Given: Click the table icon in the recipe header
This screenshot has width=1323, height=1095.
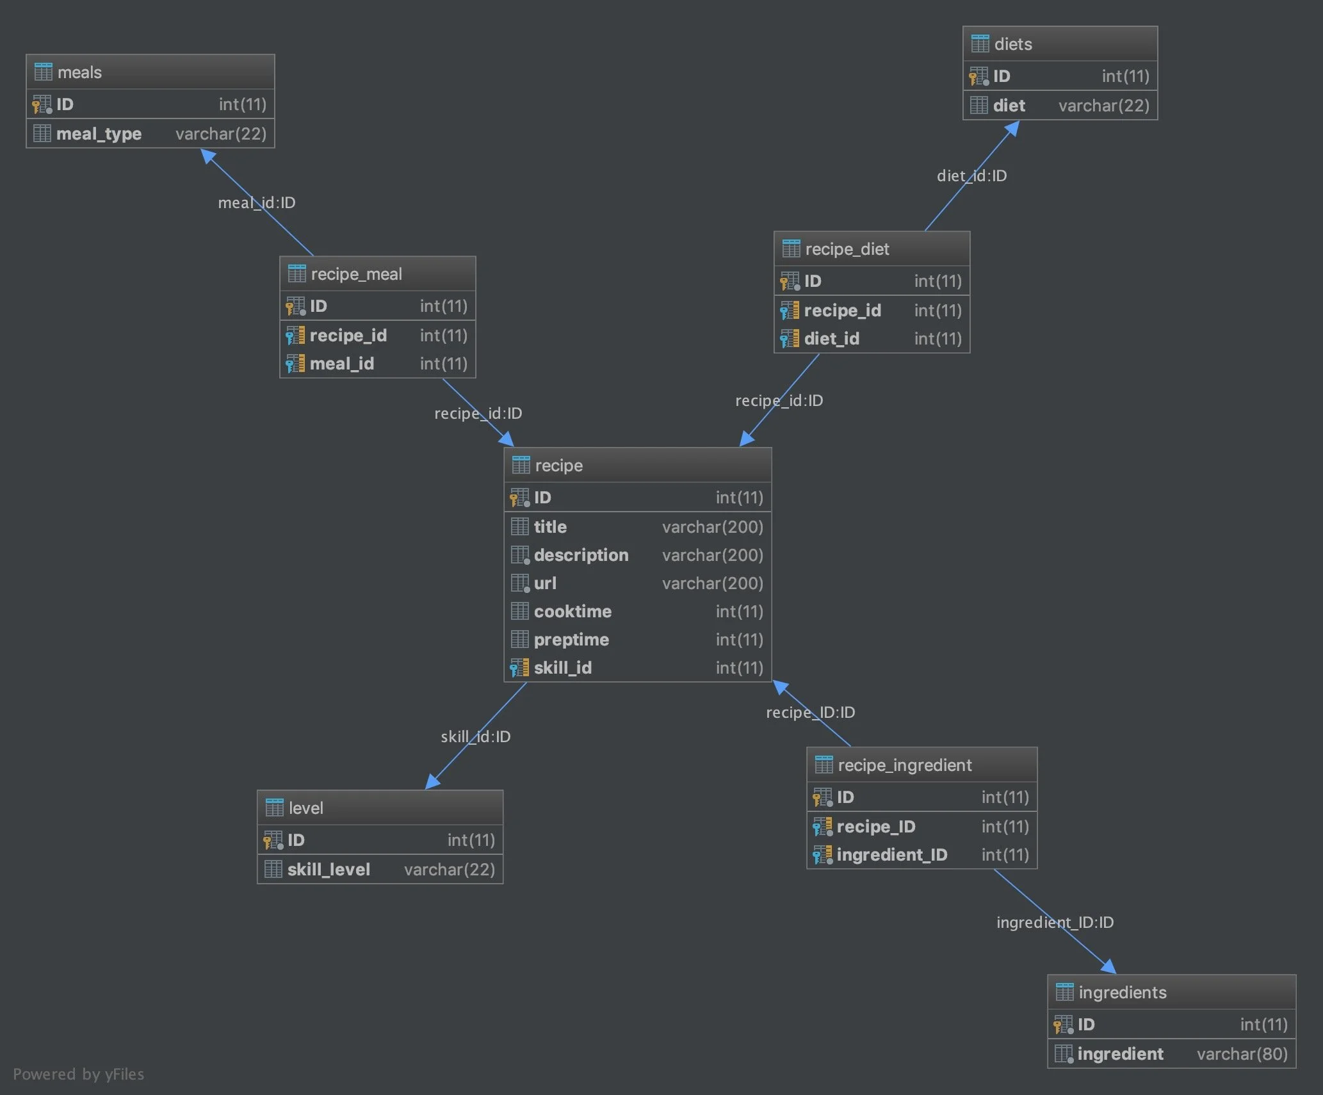Looking at the screenshot, I should [521, 465].
